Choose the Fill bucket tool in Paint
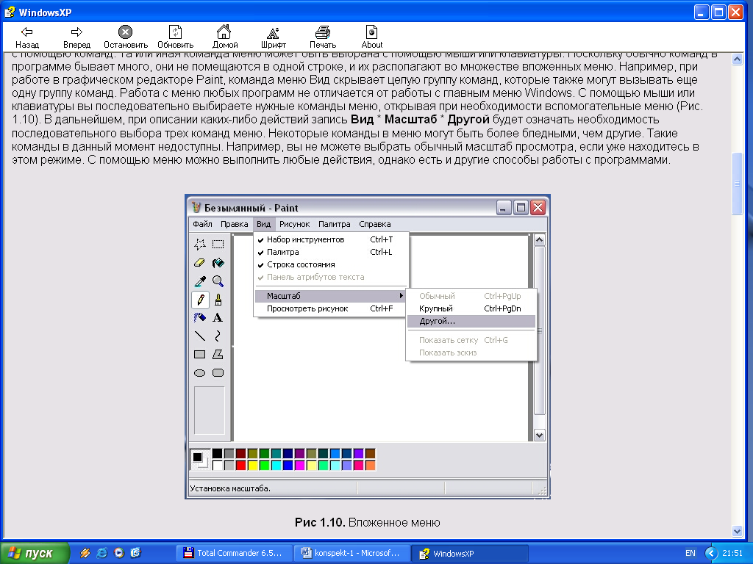Image resolution: width=753 pixels, height=564 pixels. click(x=218, y=263)
